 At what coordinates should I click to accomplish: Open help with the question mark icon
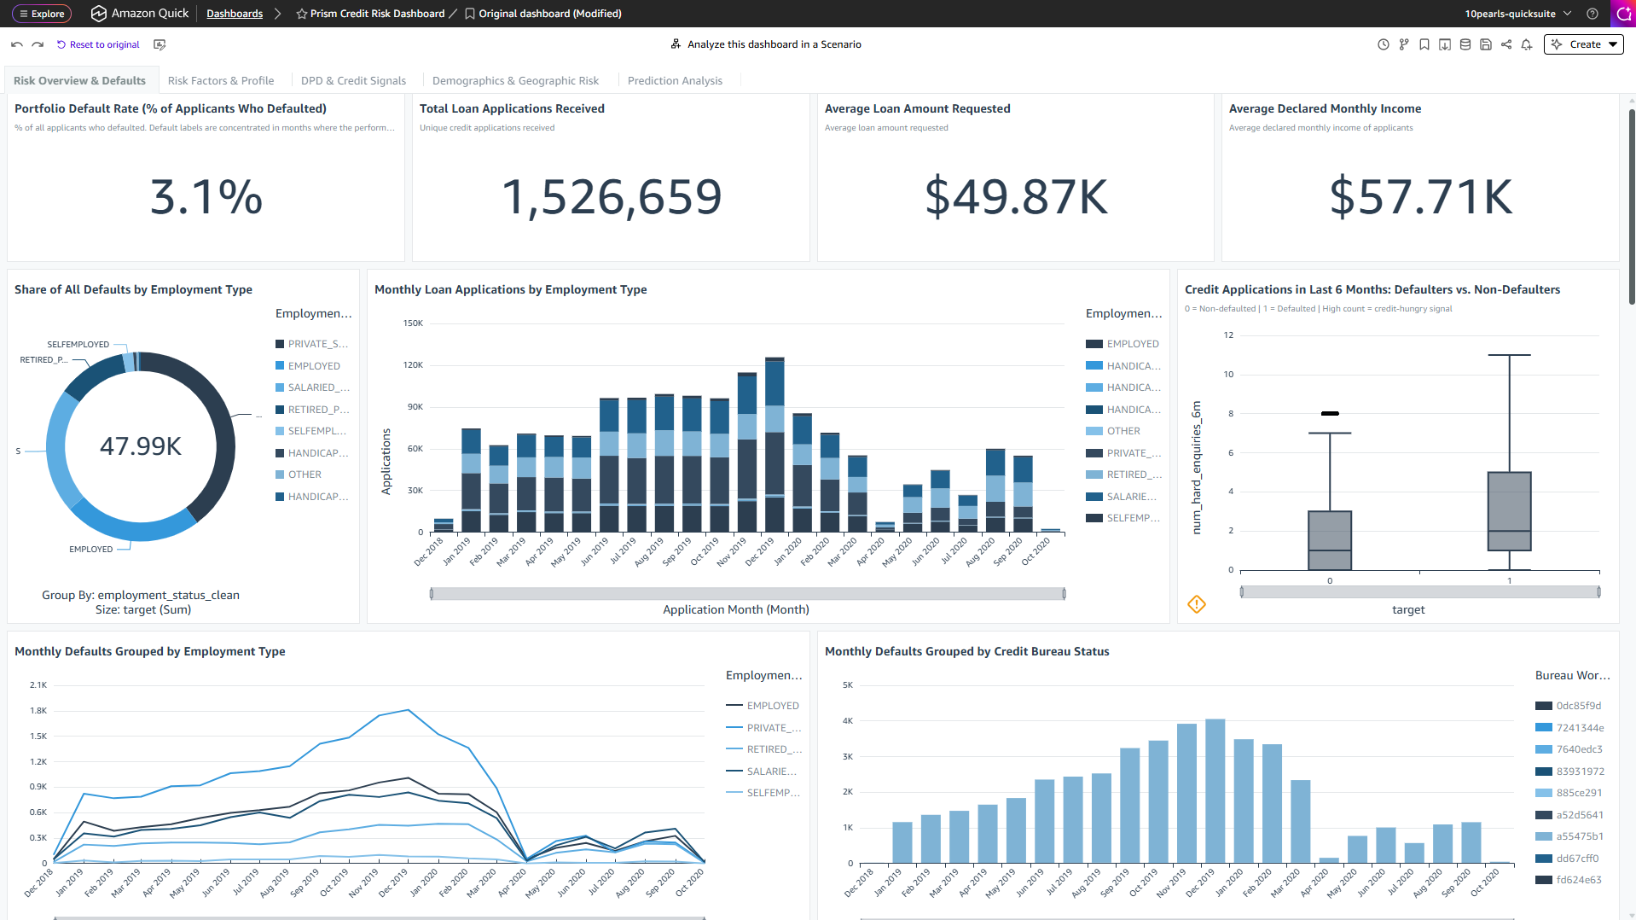[x=1592, y=14]
